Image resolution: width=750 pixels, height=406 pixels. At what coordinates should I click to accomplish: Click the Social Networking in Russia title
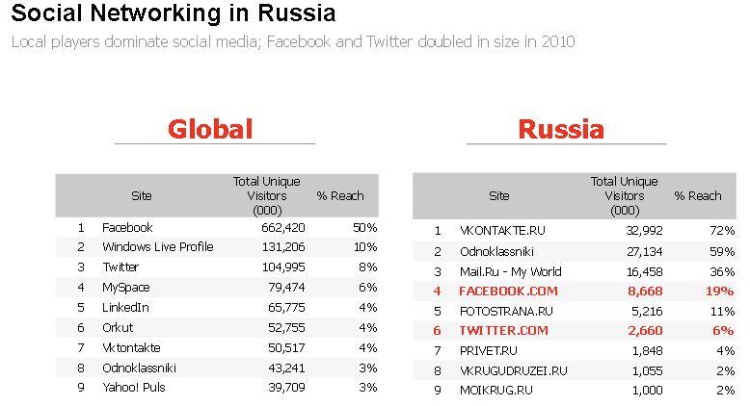tap(174, 13)
